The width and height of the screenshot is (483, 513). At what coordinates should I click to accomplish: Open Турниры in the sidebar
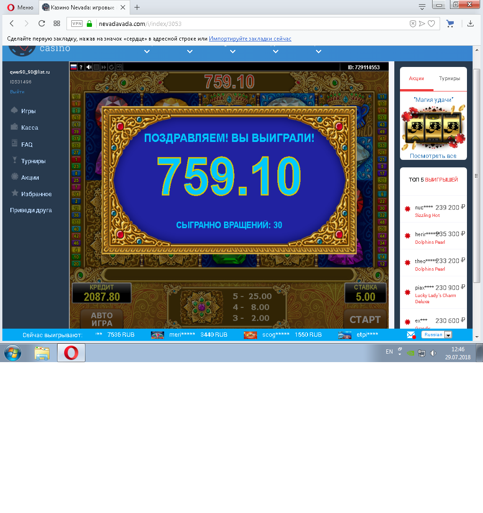[x=33, y=161]
